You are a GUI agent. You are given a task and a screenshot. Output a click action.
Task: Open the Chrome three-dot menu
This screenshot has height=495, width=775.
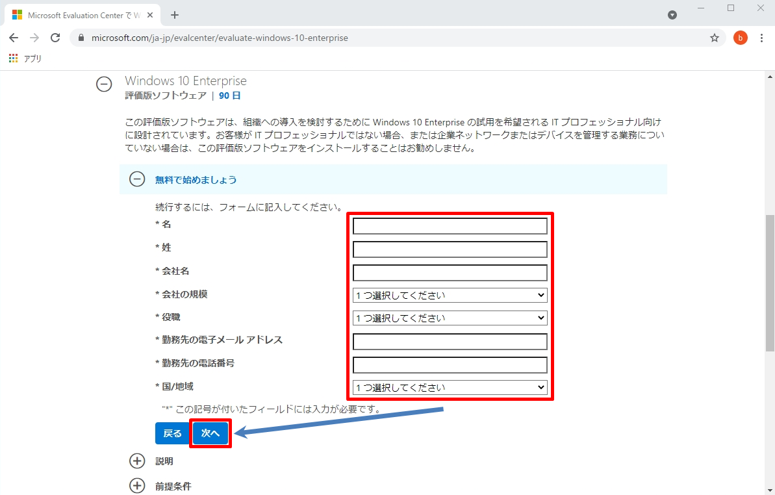(x=761, y=38)
